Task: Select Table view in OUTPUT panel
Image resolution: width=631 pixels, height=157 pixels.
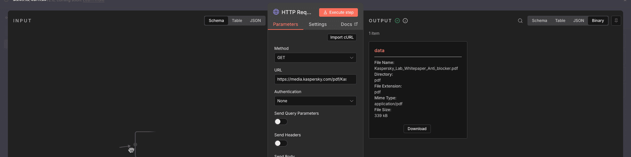Action: coord(560,21)
